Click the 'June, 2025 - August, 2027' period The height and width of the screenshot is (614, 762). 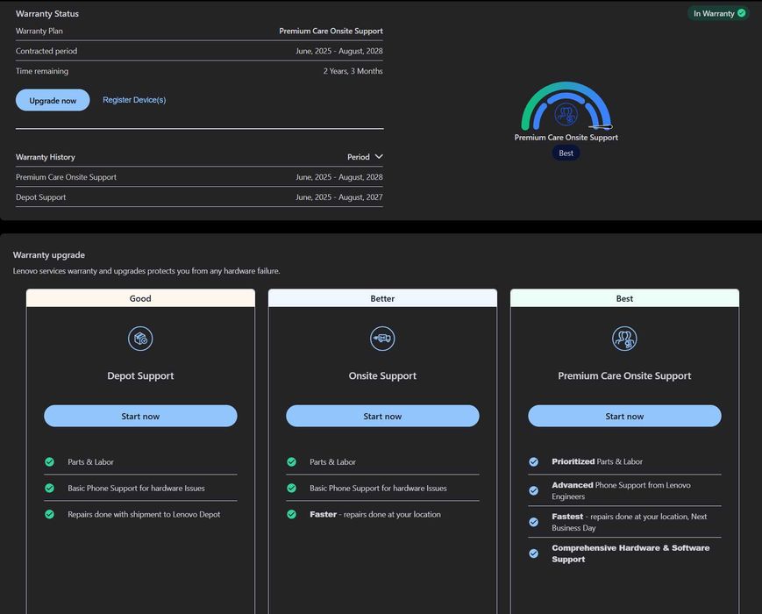(x=339, y=196)
